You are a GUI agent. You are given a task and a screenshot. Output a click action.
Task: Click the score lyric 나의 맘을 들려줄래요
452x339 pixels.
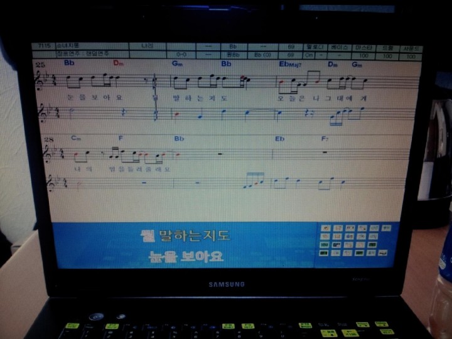(x=122, y=169)
